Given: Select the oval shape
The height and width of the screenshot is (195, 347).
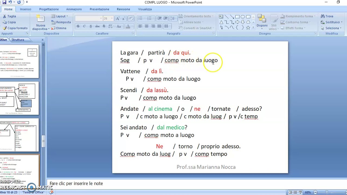Looking at the screenshot, I should point(243,17).
